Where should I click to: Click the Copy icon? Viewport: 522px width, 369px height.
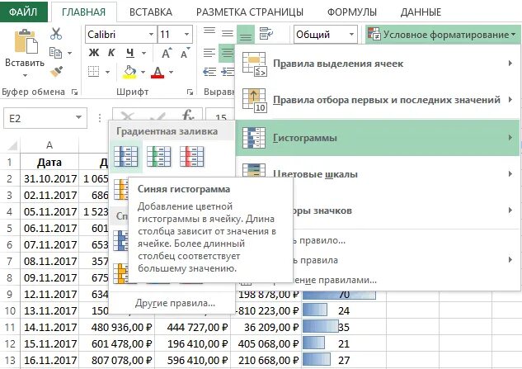click(55, 53)
